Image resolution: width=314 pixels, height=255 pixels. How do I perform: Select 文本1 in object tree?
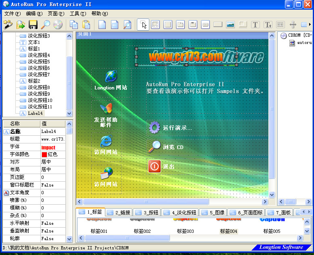click(34, 42)
